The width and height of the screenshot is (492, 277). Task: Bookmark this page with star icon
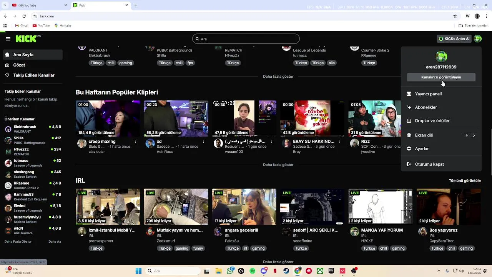[455, 16]
